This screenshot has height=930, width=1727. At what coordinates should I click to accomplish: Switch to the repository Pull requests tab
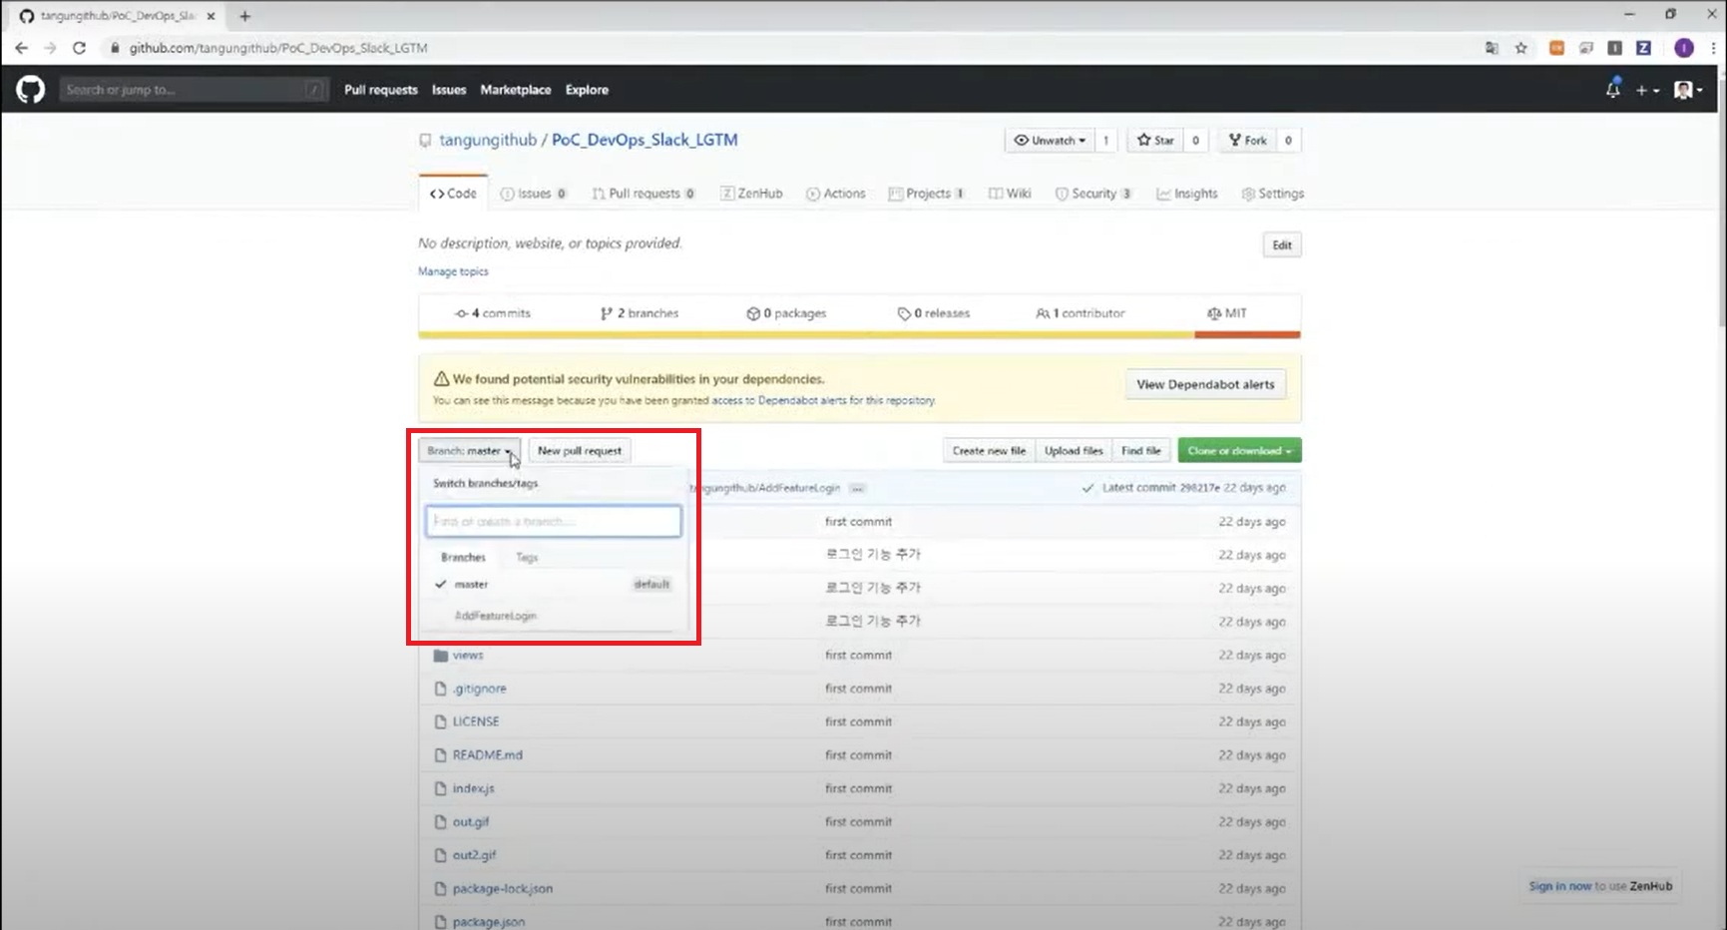[644, 194]
